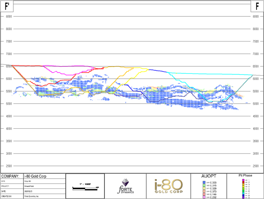Click the 2500 elevation label on right axis
The width and height of the screenshot is (264, 199).
tap(256, 166)
